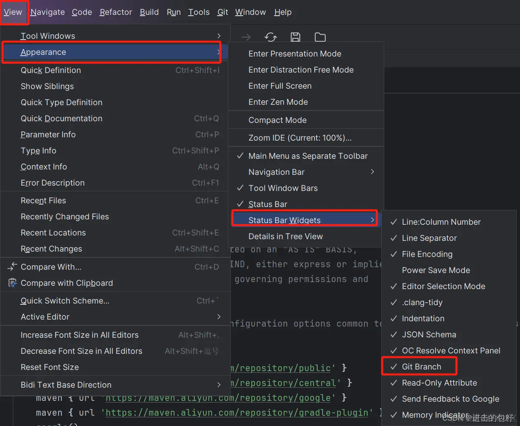The image size is (520, 426).
Task: Open the Git menu
Action: pyautogui.click(x=223, y=12)
